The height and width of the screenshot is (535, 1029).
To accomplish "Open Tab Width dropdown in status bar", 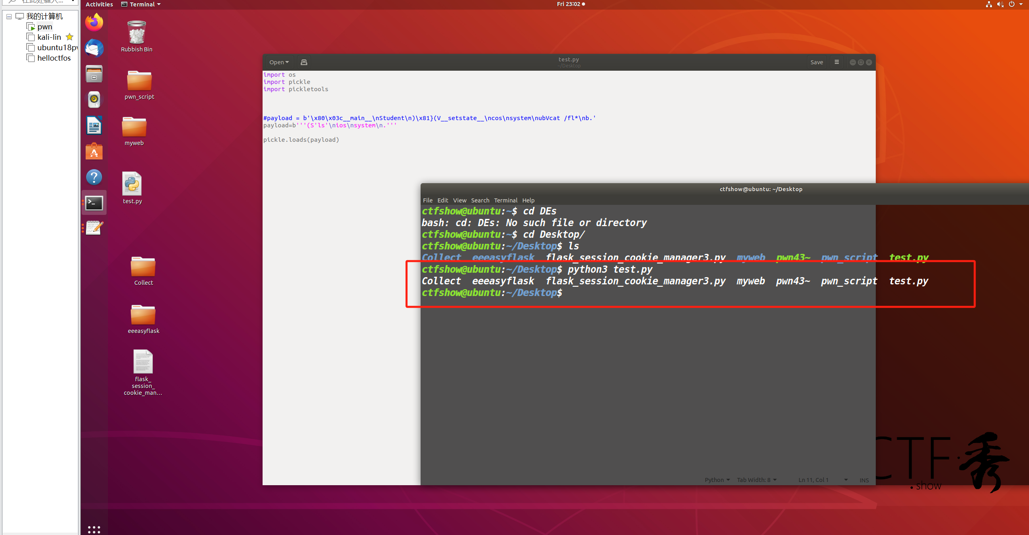I will tap(756, 480).
